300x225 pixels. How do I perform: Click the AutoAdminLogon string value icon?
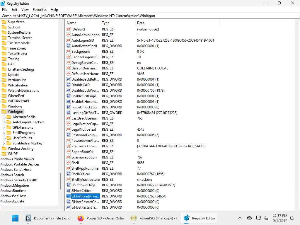[69, 35]
